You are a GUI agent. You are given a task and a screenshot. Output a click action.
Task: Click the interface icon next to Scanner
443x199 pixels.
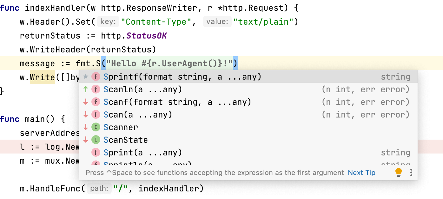[x=96, y=127]
